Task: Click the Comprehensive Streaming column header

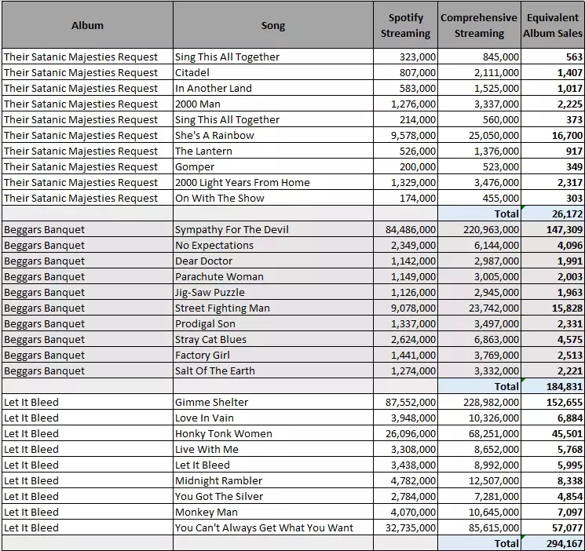Action: [x=479, y=25]
